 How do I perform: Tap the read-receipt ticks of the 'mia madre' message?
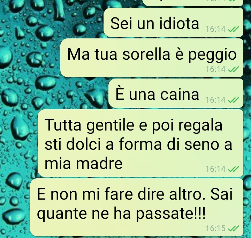click(233, 169)
